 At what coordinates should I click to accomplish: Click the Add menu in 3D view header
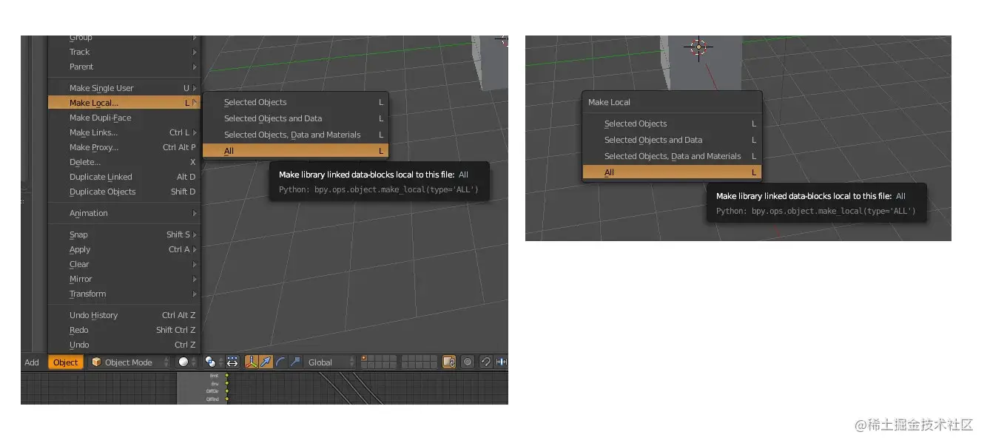pyautogui.click(x=32, y=362)
